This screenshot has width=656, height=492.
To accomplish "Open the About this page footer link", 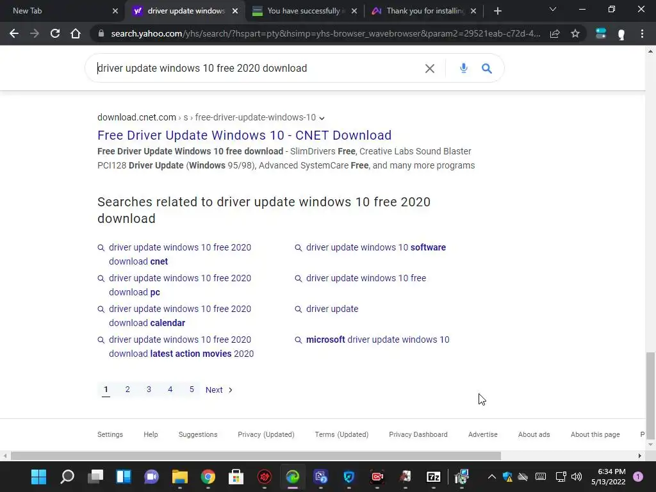I will point(595,434).
